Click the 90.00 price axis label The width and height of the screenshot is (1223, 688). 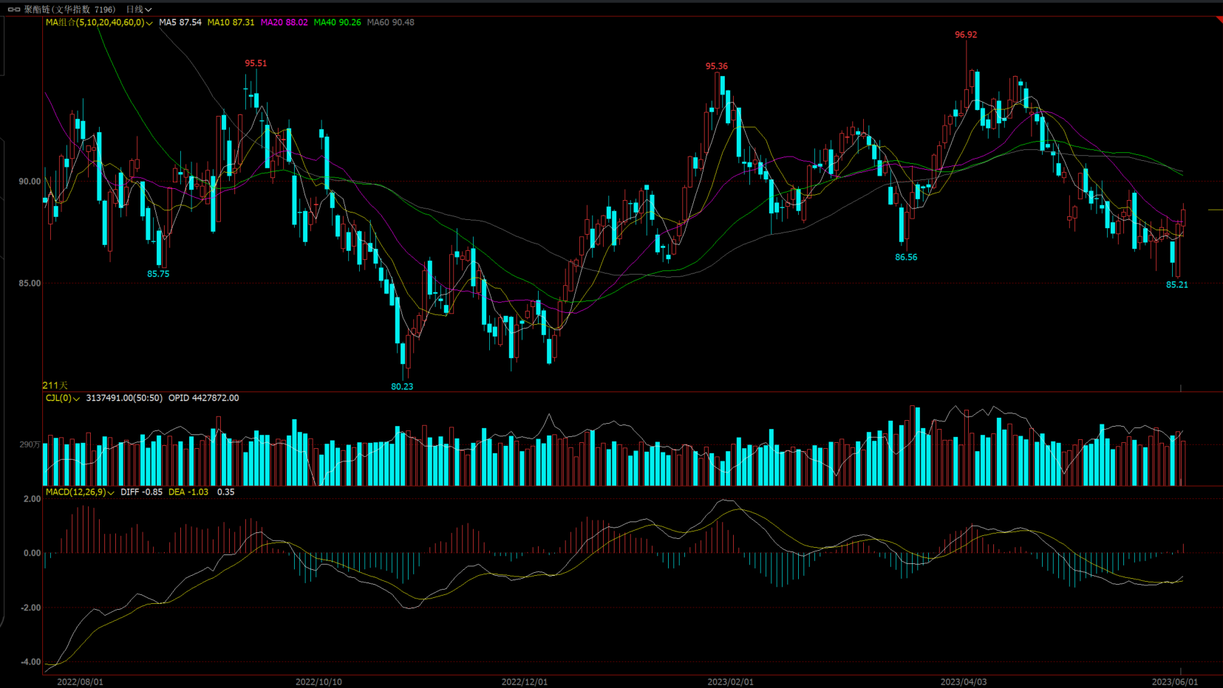(30, 182)
